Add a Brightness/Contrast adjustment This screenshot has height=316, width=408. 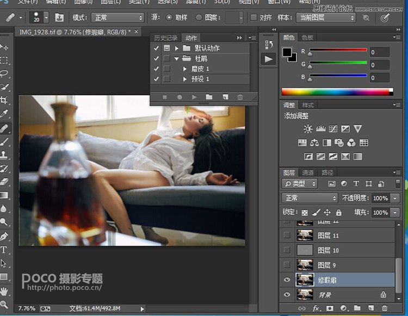pos(308,129)
